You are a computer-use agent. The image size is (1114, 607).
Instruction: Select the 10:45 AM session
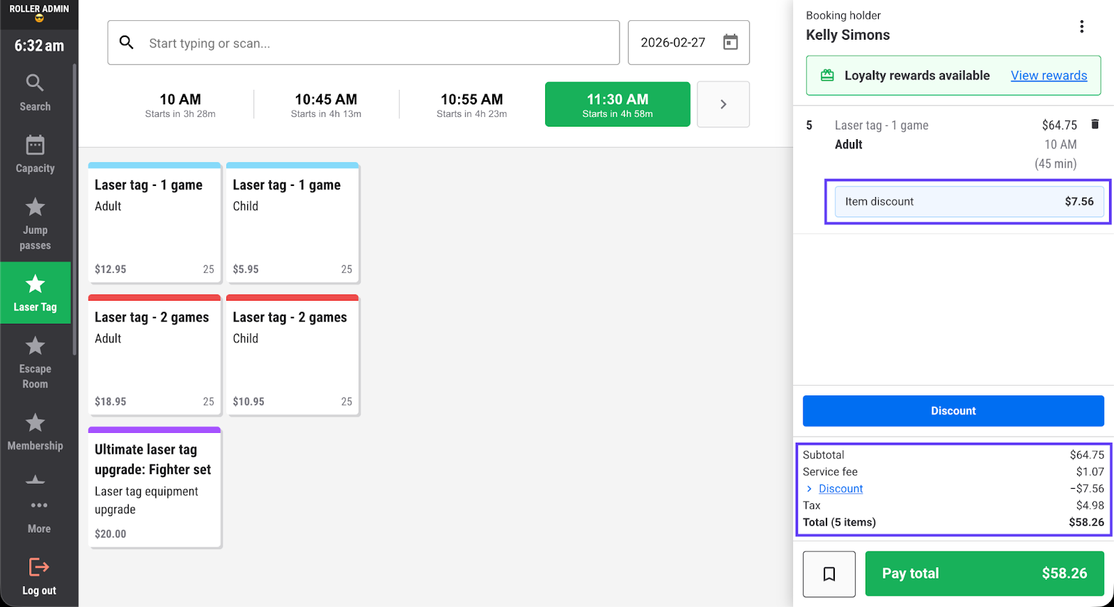(326, 104)
